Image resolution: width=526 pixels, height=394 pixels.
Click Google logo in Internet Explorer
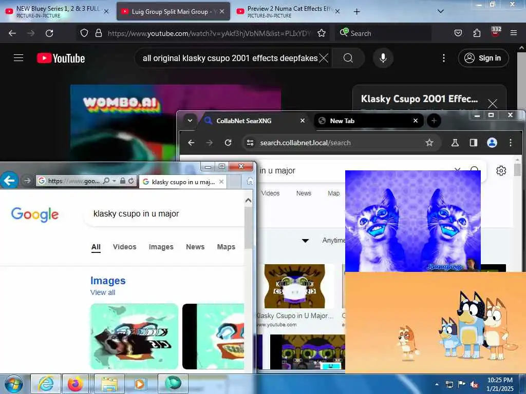35,214
